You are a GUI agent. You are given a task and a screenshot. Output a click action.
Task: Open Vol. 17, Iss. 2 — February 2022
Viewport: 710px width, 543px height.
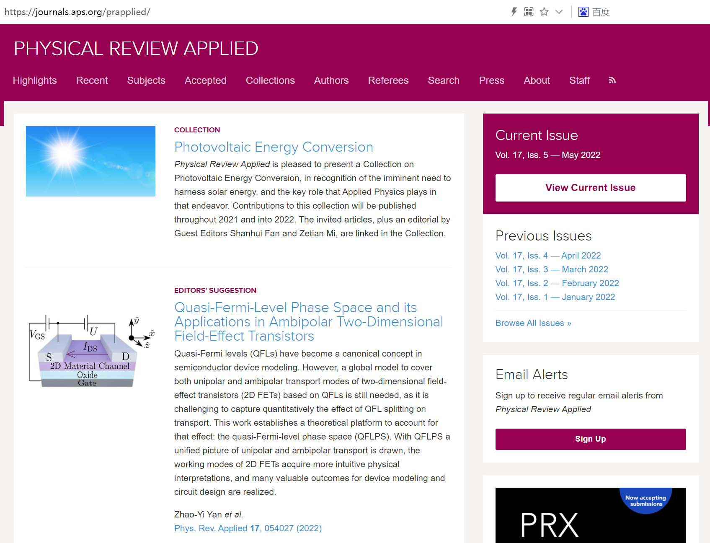coord(557,283)
